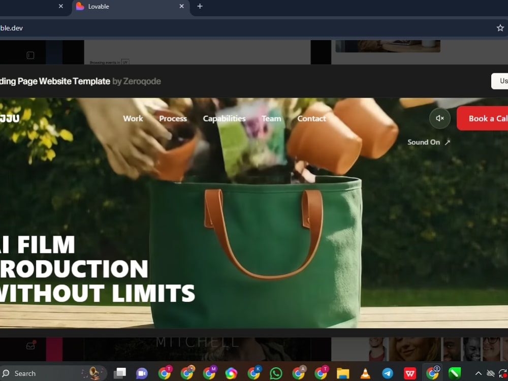This screenshot has height=381, width=508.
Task: Launch WhatsApp from the taskbar
Action: pos(276,373)
